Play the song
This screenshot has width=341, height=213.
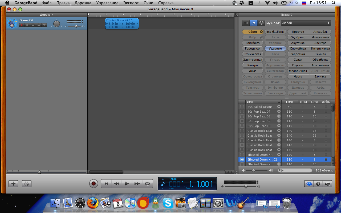pos(127,183)
